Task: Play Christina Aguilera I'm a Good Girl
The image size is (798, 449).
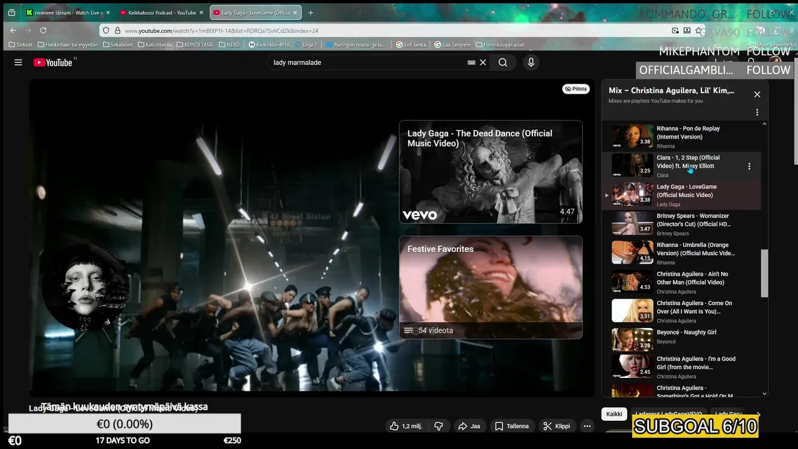Action: [681, 367]
